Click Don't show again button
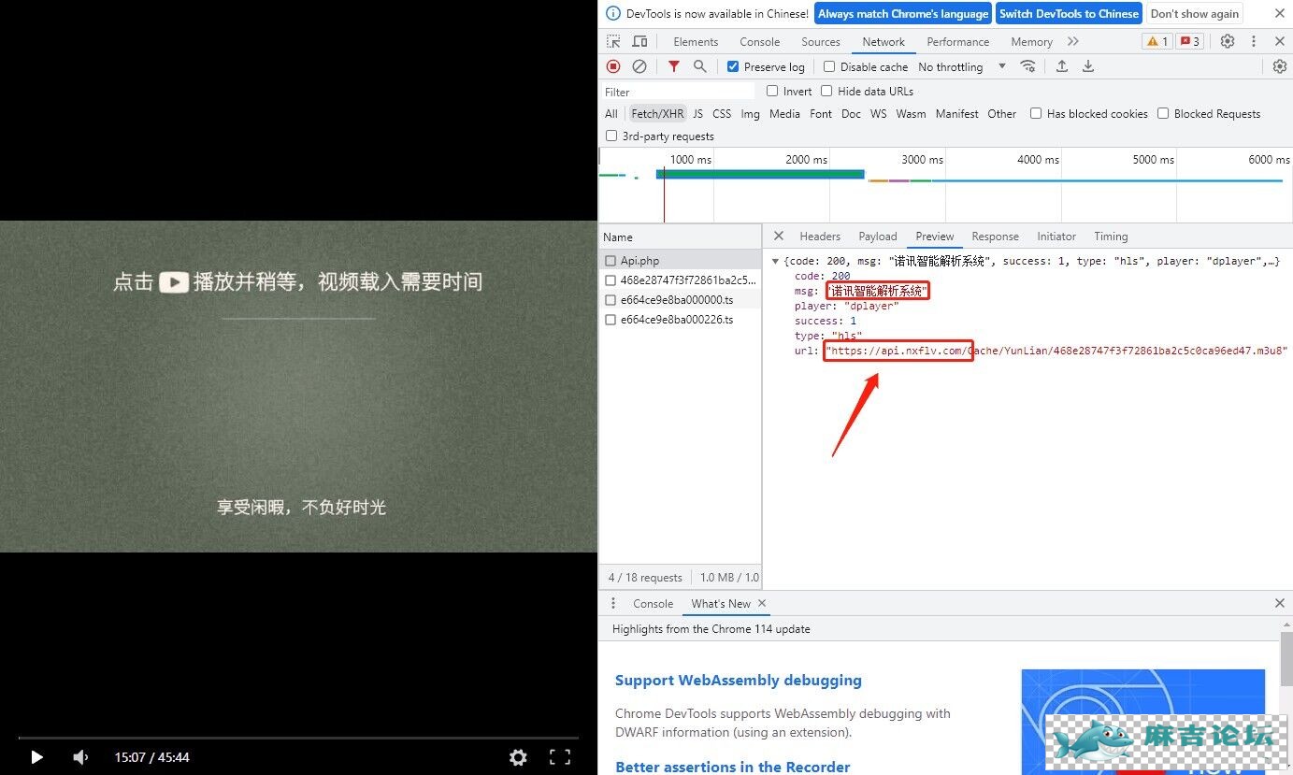The image size is (1293, 775). point(1194,13)
